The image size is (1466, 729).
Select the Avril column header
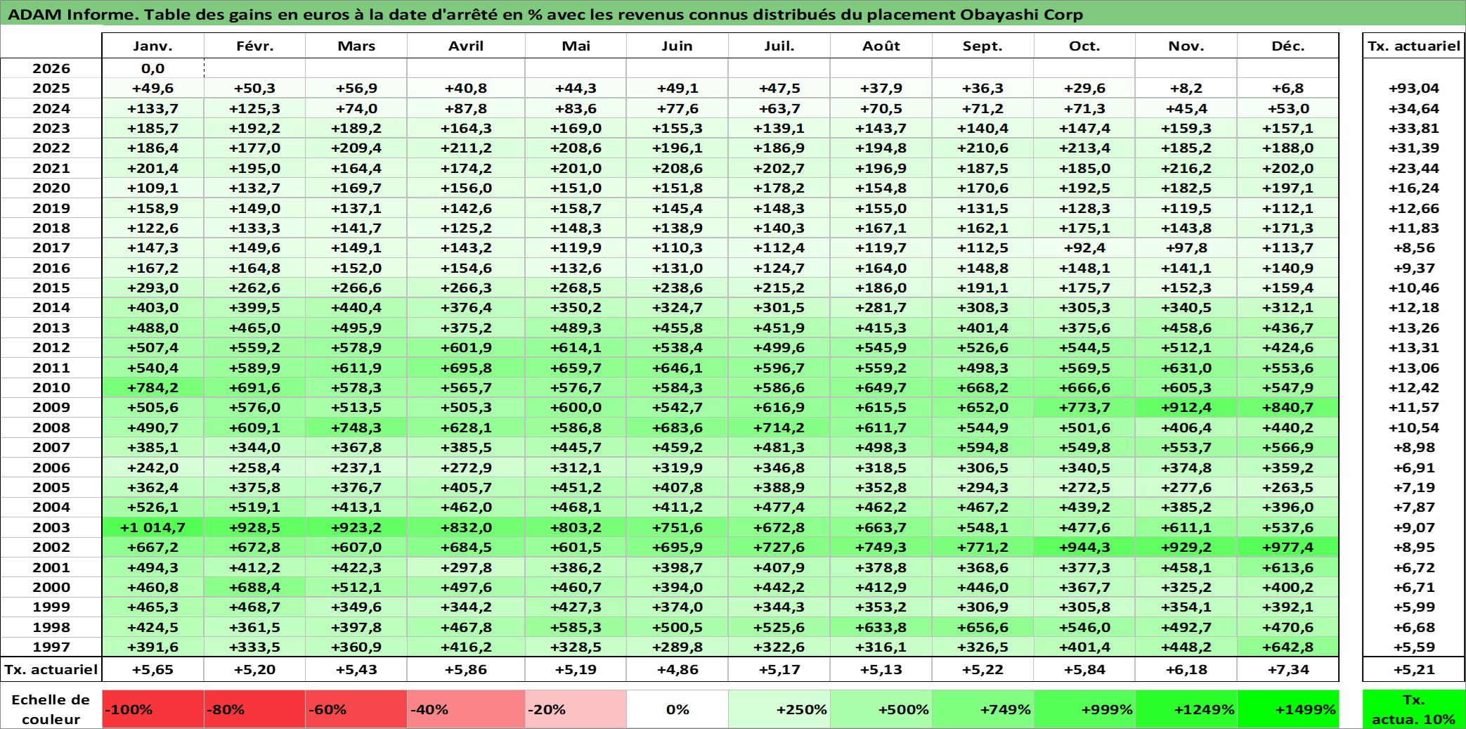[x=466, y=46]
